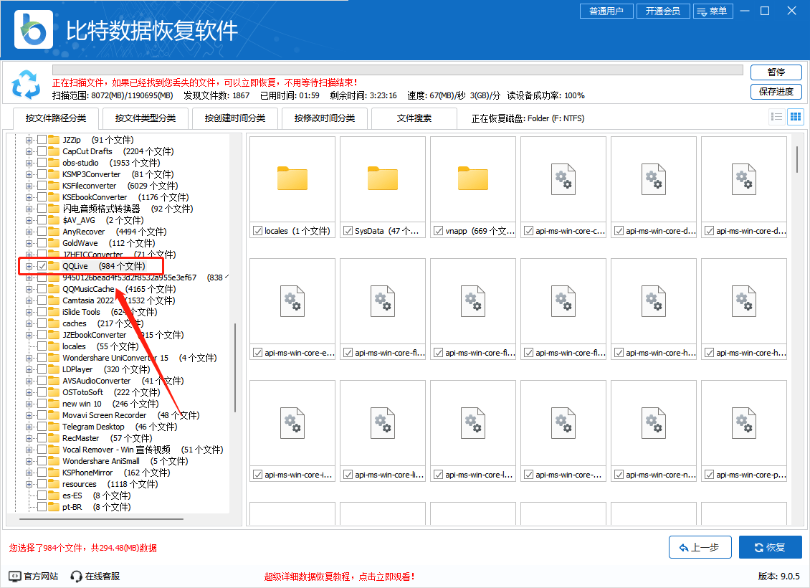Uncheck the QQLive folder checkbox
This screenshot has height=588, width=810.
coord(42,266)
